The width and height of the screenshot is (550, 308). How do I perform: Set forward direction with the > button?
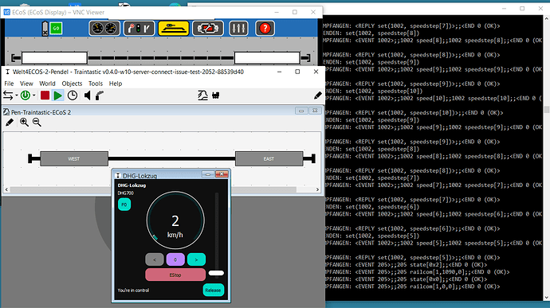[x=196, y=259]
